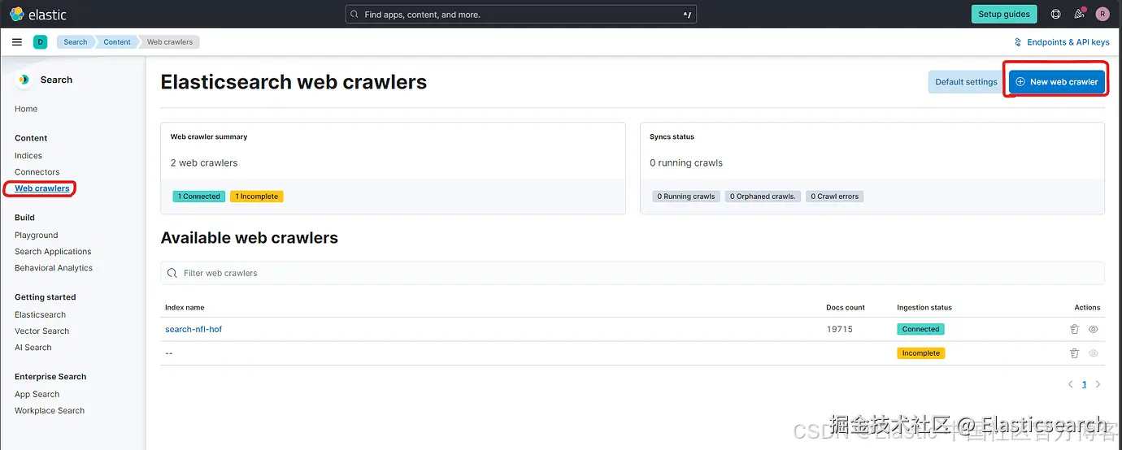Click the Search heading in sidebar
The width and height of the screenshot is (1122, 450).
(56, 80)
